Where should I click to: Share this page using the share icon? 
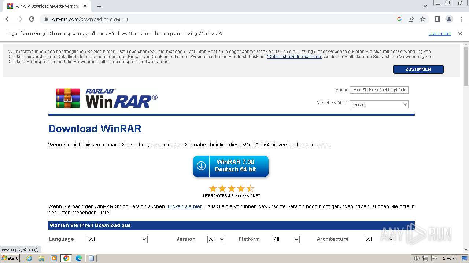[x=411, y=19]
